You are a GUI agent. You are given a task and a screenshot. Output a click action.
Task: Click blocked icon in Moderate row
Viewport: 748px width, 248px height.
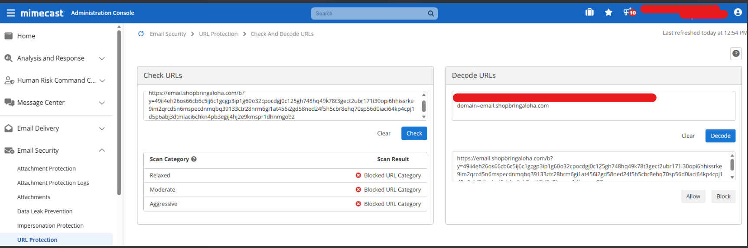click(358, 190)
